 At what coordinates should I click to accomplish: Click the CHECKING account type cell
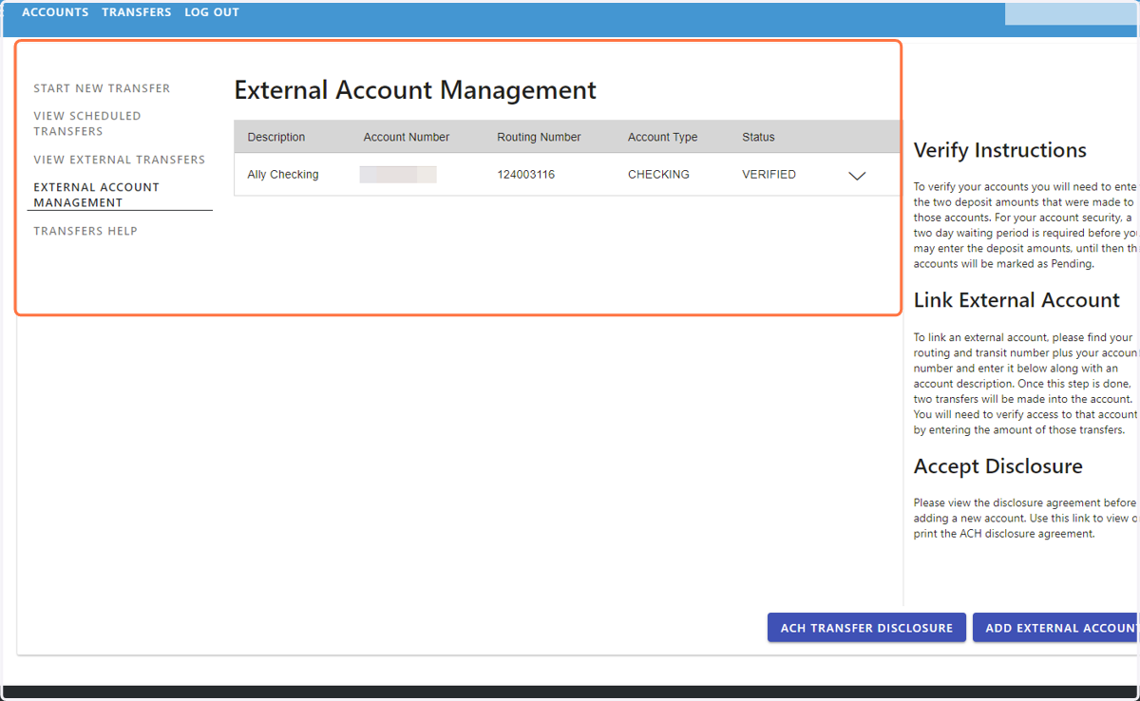coord(658,175)
